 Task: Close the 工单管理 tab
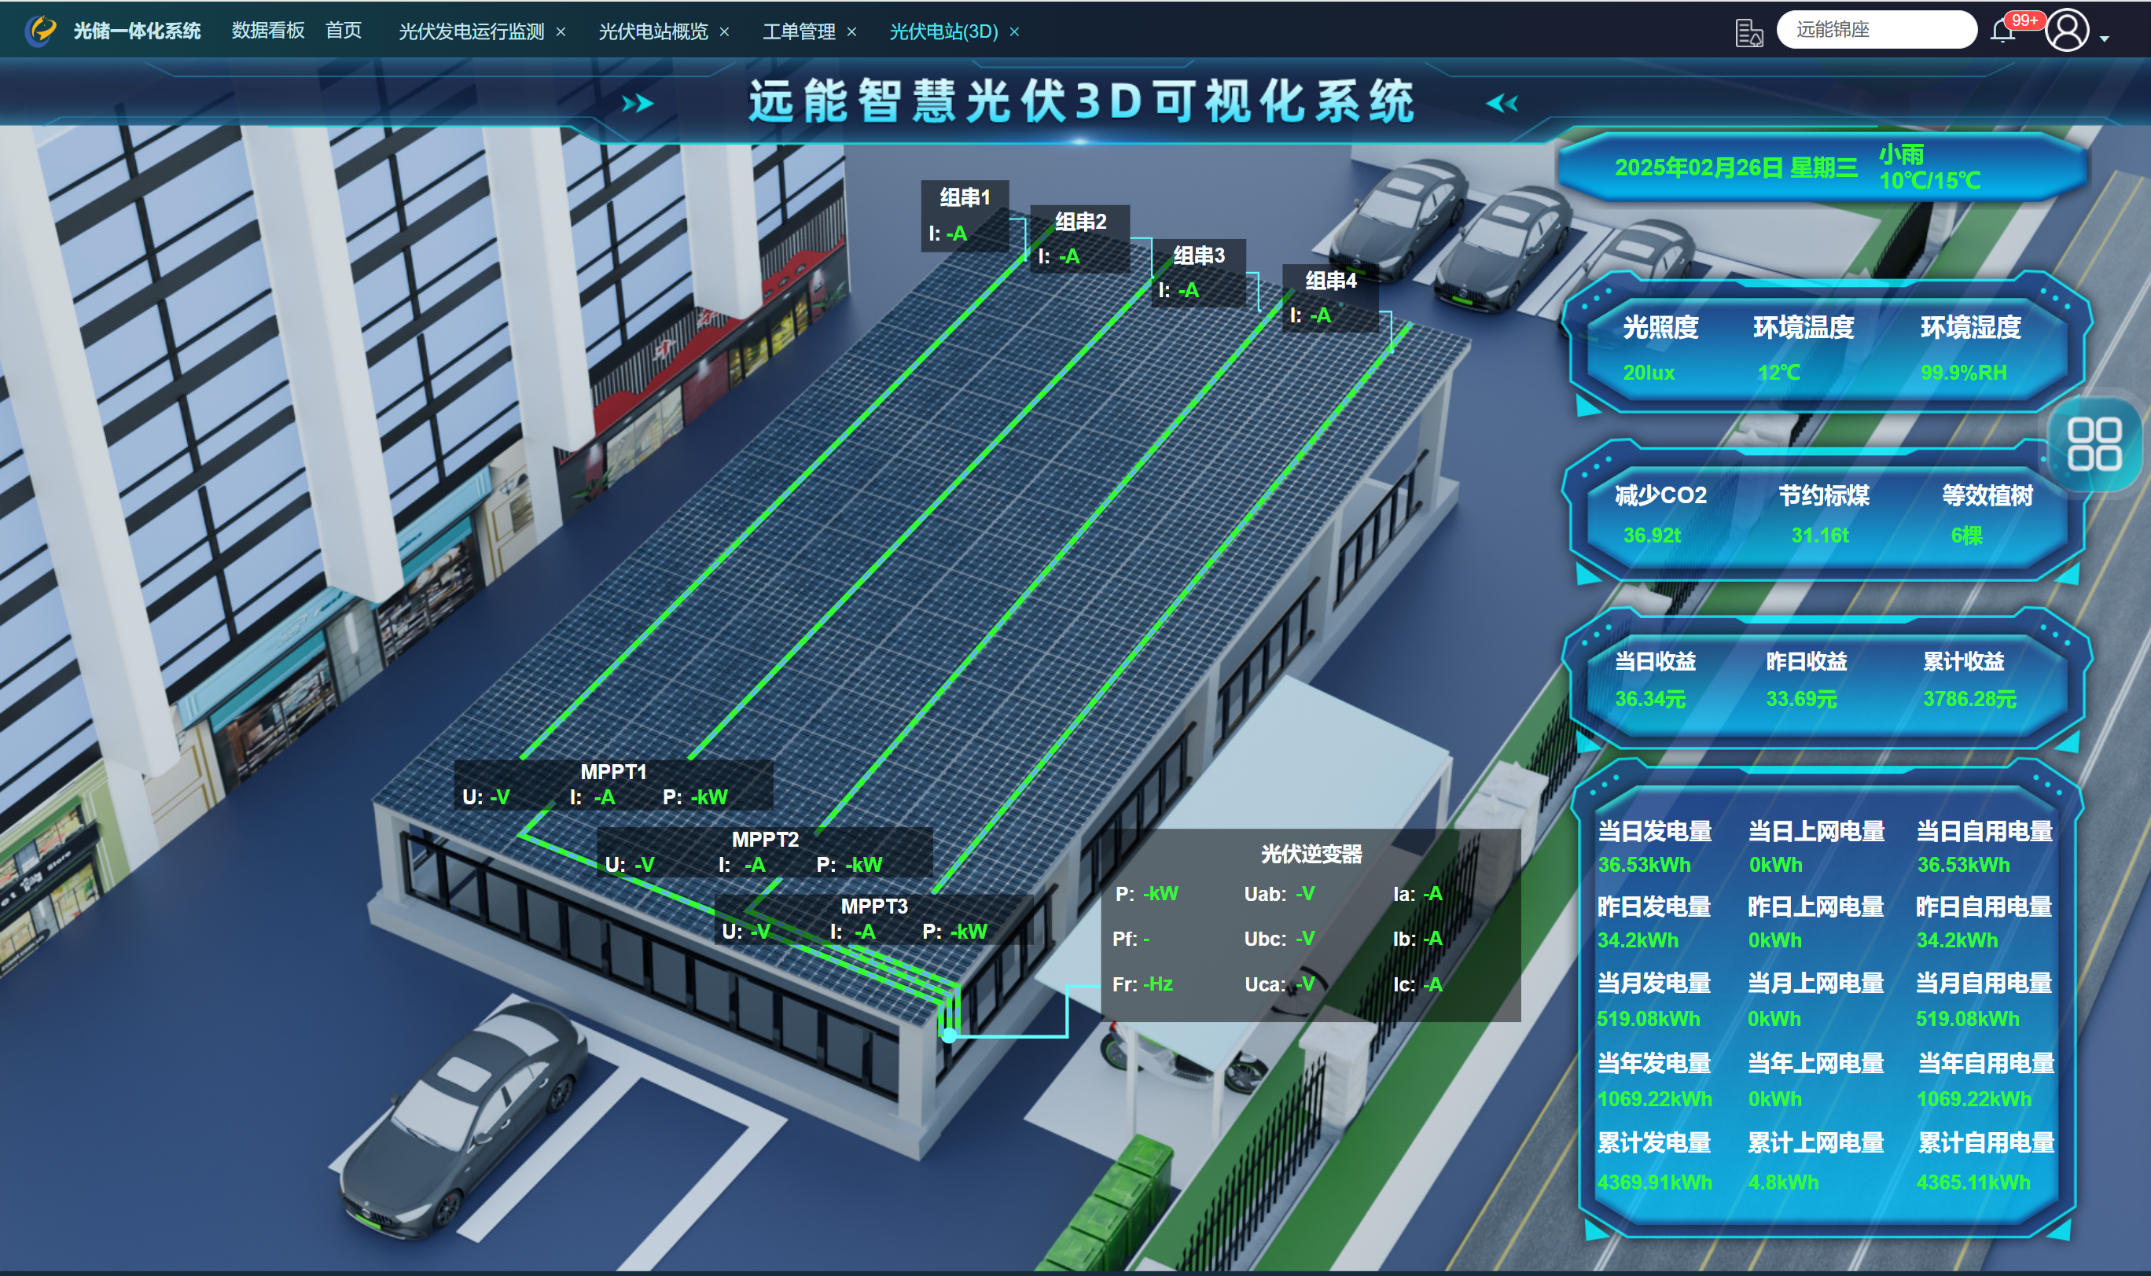[x=851, y=31]
